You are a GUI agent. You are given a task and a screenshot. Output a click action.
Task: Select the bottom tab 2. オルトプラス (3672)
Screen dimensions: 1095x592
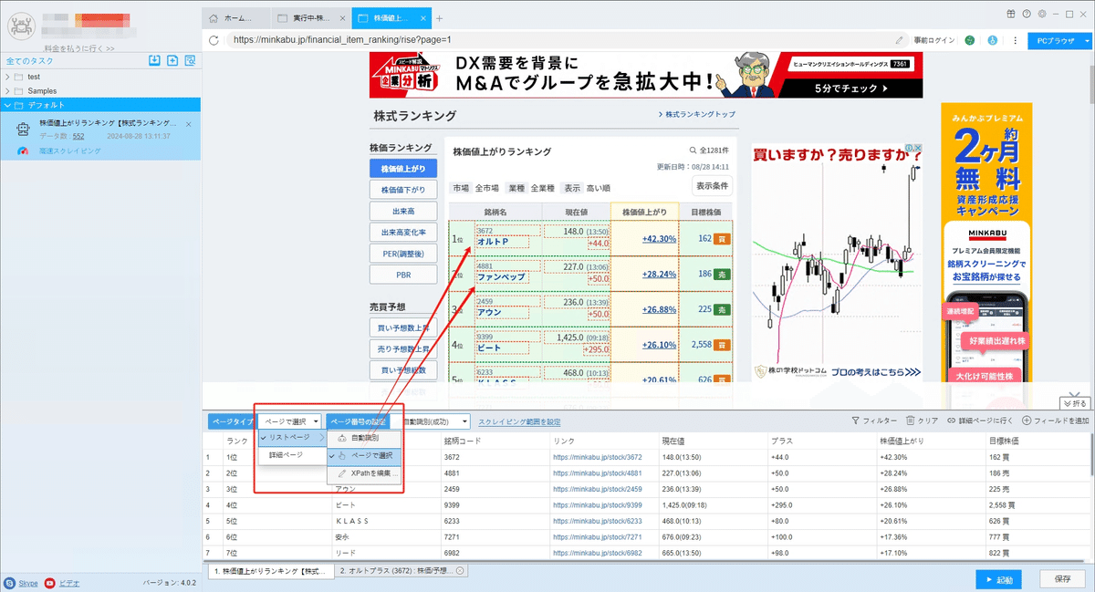[400, 571]
